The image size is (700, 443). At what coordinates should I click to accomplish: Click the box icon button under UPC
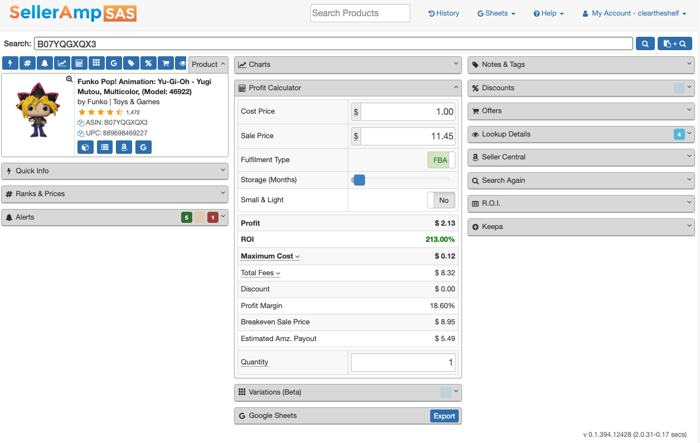point(85,147)
